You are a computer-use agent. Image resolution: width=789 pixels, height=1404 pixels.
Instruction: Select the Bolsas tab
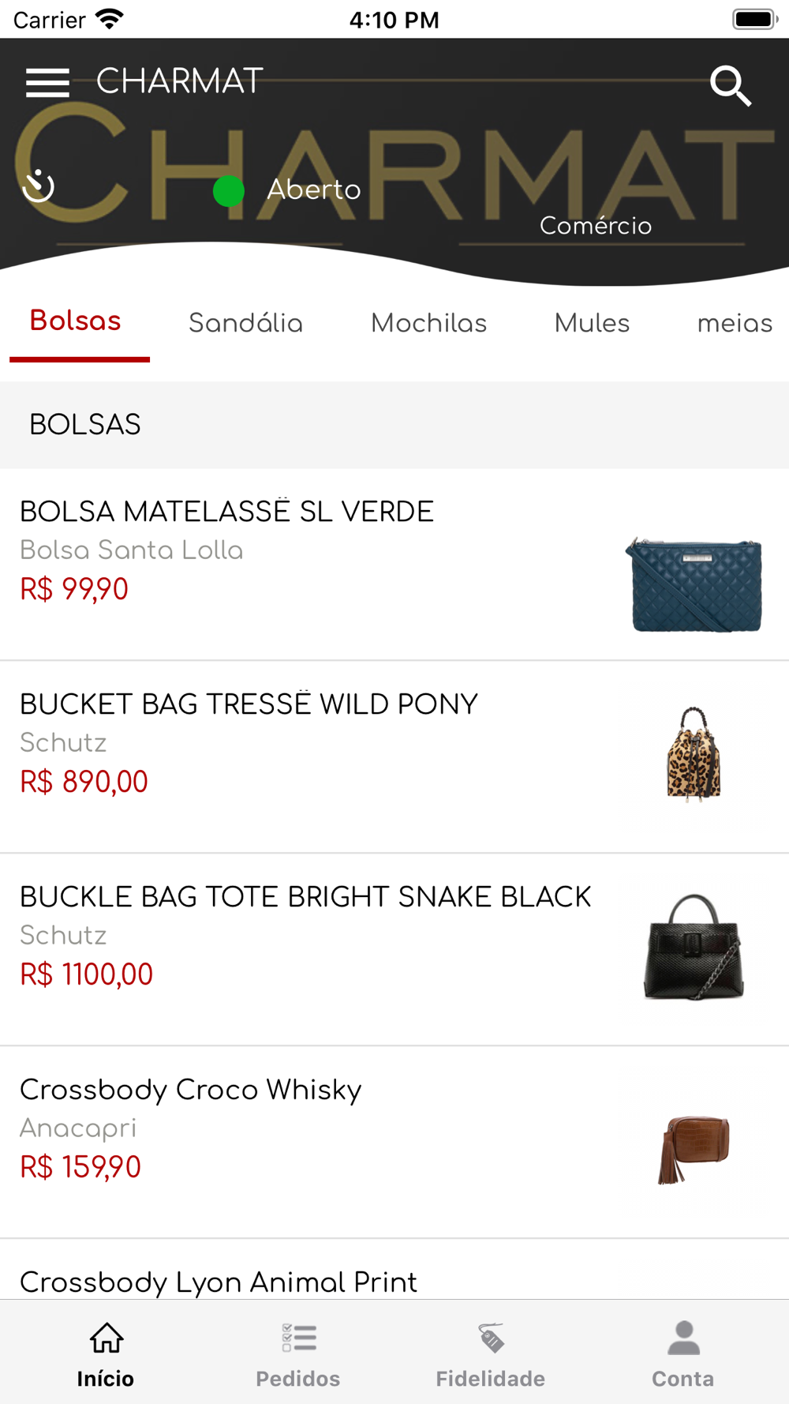76,321
